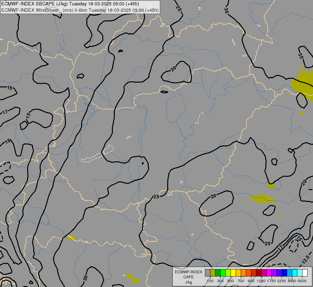Viewport: 313px width, 287px height.
Task: Click legend value 500
Action: (x=231, y=281)
